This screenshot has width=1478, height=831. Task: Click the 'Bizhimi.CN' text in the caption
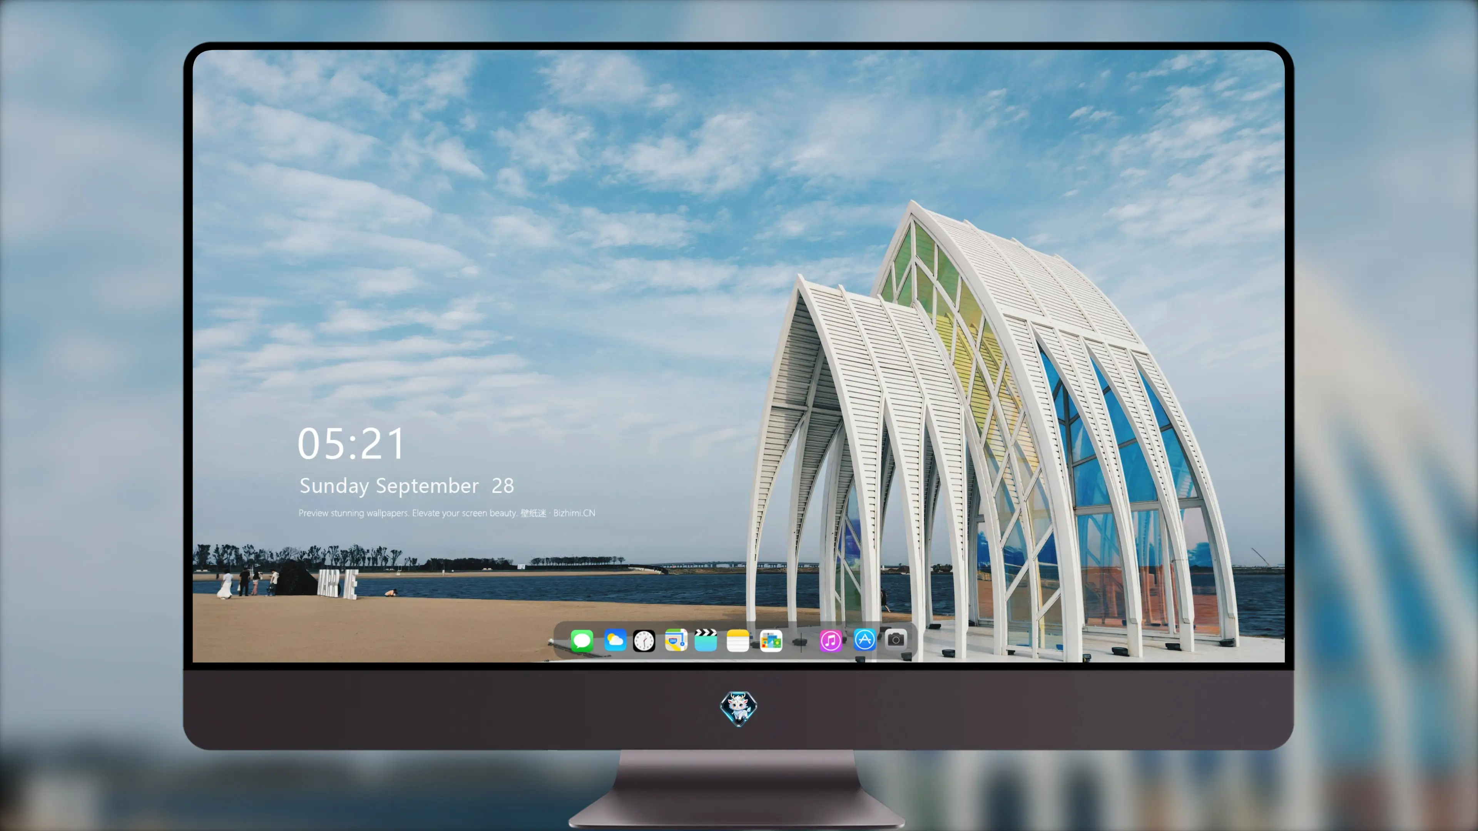click(574, 513)
